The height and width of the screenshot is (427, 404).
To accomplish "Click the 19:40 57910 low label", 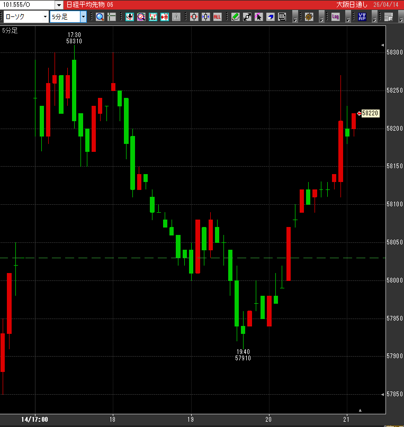I will click(243, 355).
